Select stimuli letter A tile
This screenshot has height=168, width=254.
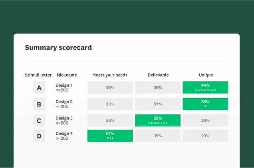click(x=39, y=87)
